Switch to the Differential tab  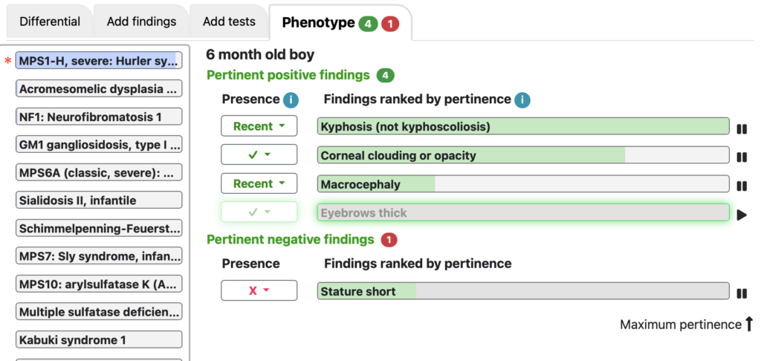pos(50,22)
